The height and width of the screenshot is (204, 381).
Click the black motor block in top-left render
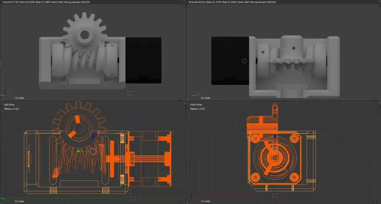click(x=144, y=60)
